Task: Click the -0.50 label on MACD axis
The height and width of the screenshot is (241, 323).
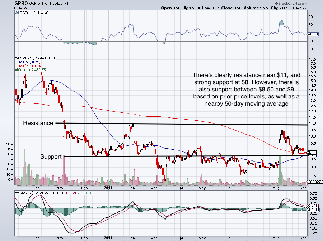Action: pos(313,218)
